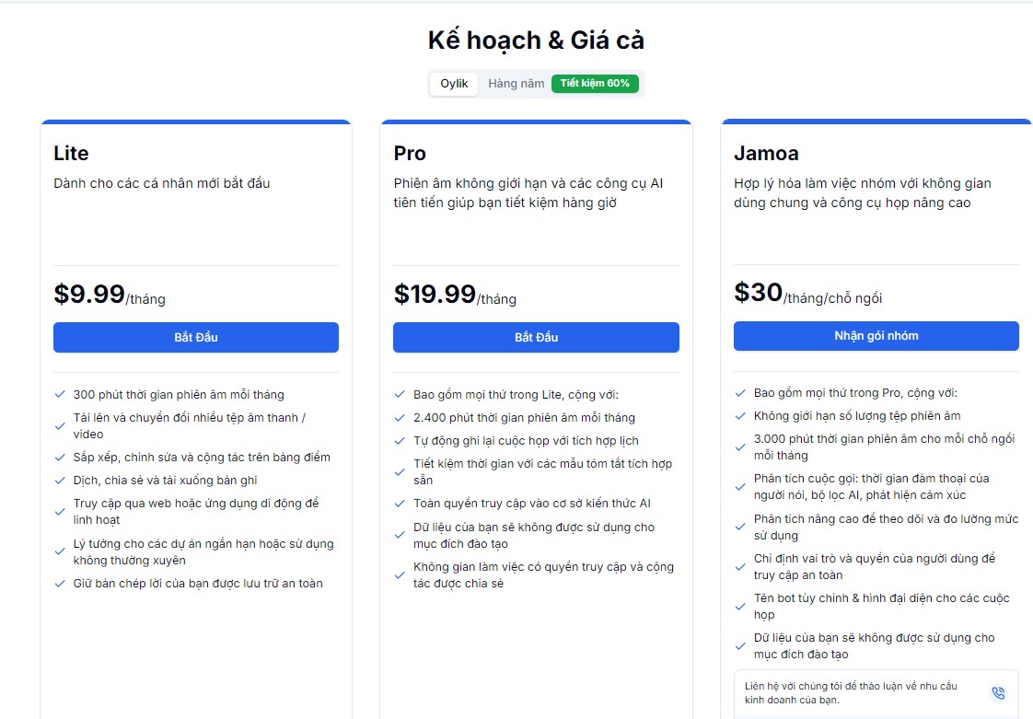
Task: Click the $19.99 price text
Action: click(435, 294)
